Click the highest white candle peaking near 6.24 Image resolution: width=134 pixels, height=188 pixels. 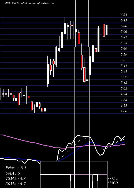(65, 28)
